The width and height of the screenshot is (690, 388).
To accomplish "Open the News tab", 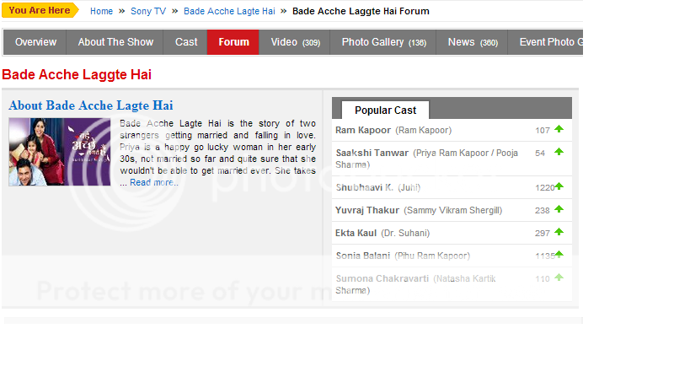I will [472, 42].
